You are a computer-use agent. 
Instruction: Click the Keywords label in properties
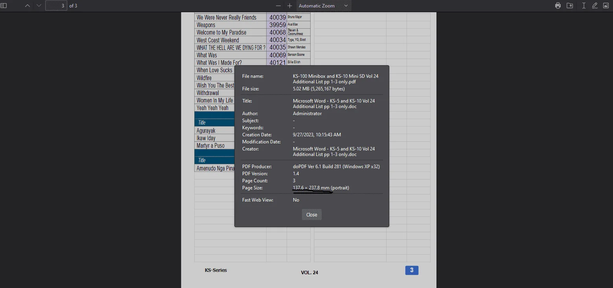coord(253,128)
